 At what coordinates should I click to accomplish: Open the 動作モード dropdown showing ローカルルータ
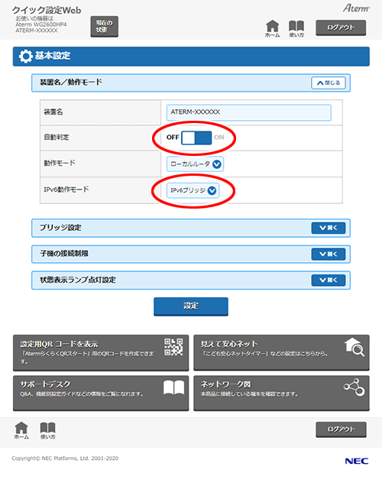(195, 164)
